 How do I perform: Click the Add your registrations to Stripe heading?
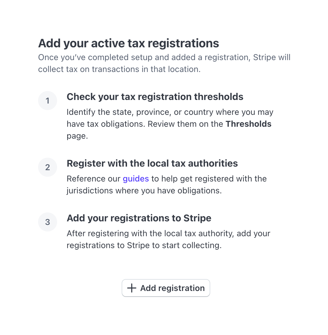tap(139, 218)
